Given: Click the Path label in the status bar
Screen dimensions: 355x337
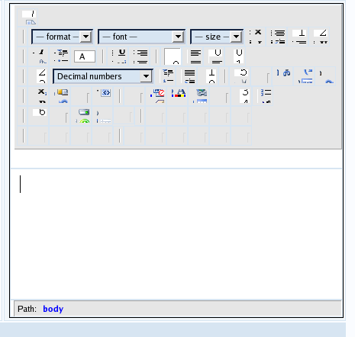Looking at the screenshot, I should tap(27, 309).
